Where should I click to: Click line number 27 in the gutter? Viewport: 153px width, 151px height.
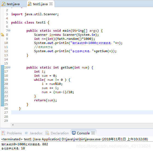click(x=6, y=112)
